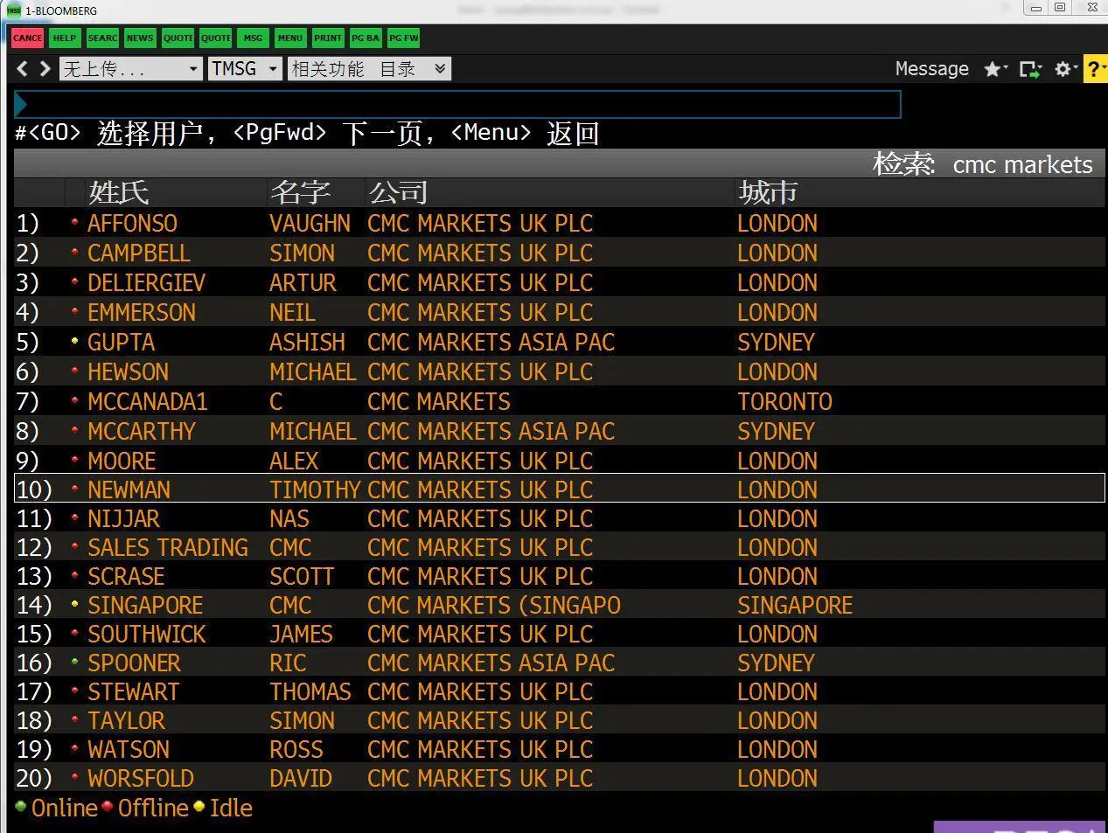This screenshot has height=833, width=1108.
Task: Select user MCCARTHY
Action: (x=142, y=432)
